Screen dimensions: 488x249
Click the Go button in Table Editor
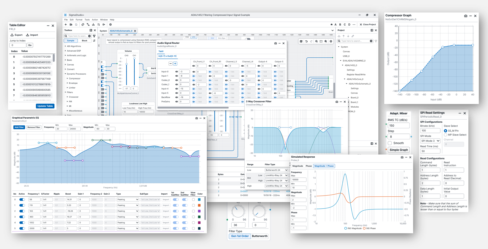click(30, 45)
